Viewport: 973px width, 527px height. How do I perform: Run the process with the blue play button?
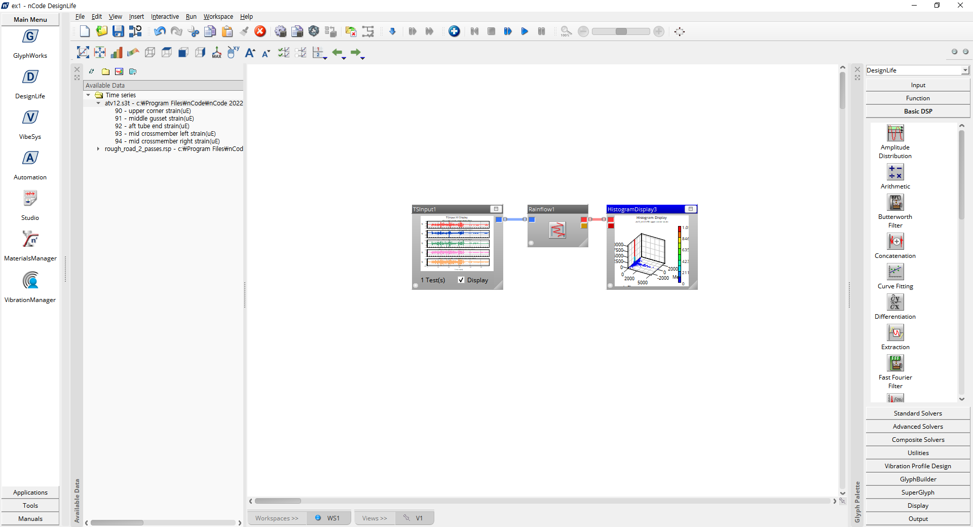(x=525, y=31)
